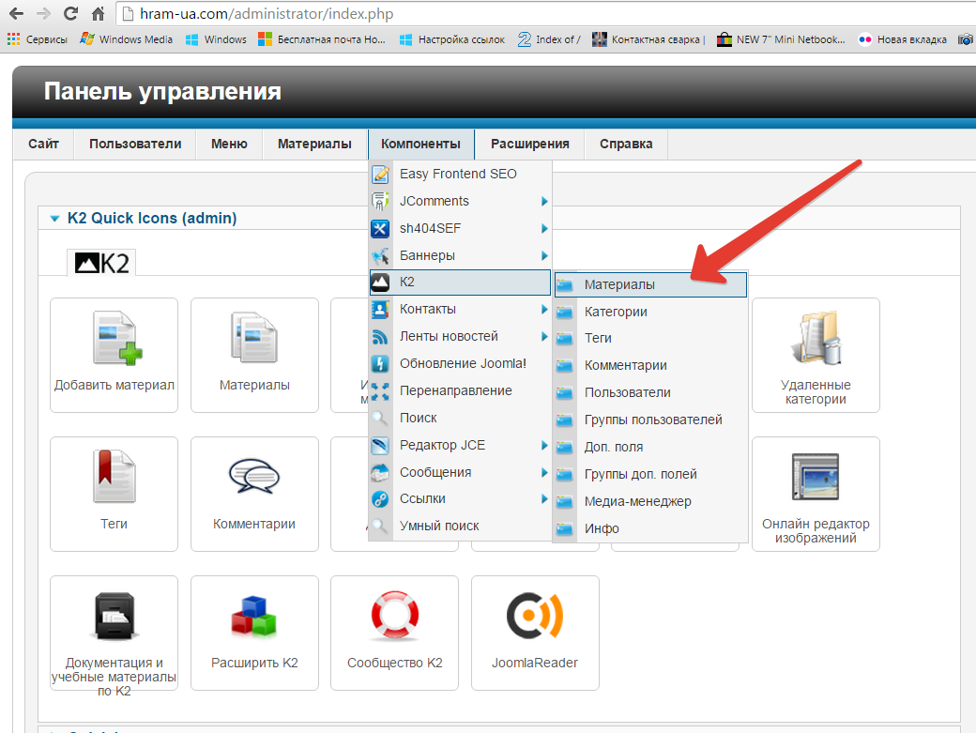
Task: Open Онлайн редактор изображений icon
Action: click(x=816, y=494)
